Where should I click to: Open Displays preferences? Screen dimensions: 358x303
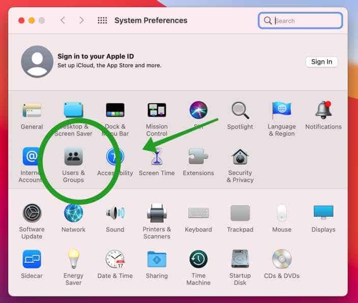[323, 213]
